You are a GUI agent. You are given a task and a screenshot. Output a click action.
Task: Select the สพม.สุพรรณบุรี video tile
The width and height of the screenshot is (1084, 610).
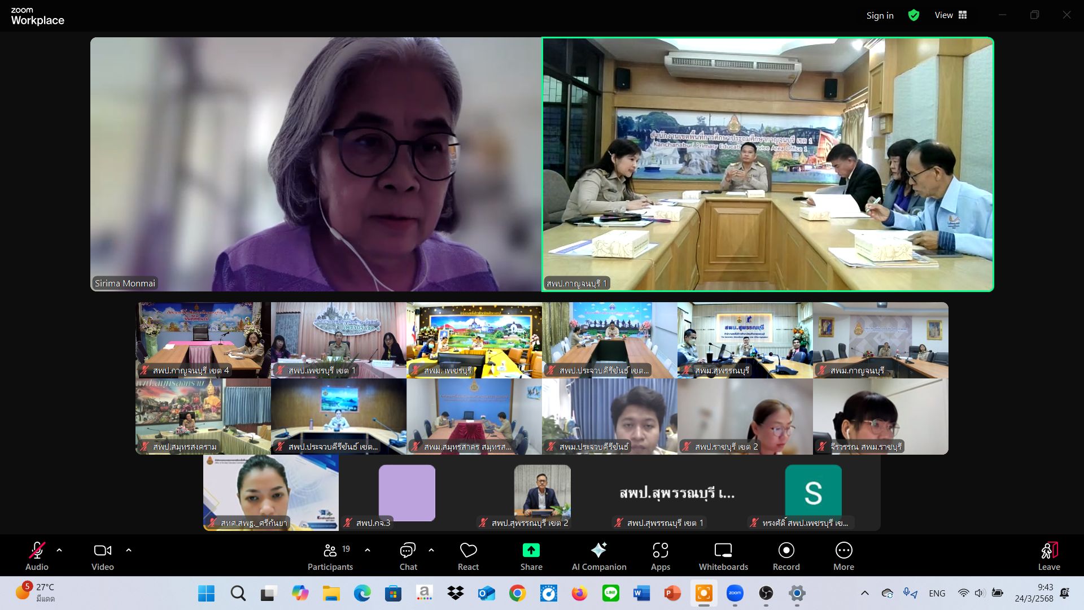[745, 340]
